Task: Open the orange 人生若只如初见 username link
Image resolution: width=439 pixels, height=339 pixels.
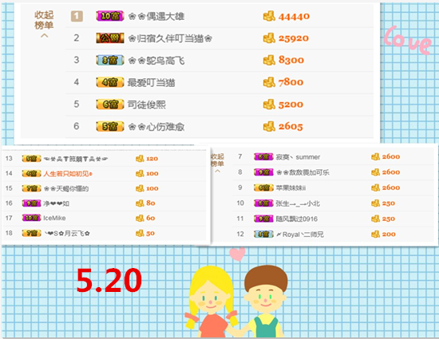Action: point(68,173)
